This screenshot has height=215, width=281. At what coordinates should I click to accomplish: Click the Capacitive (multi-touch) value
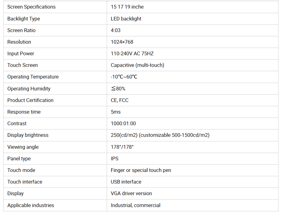tap(137, 65)
